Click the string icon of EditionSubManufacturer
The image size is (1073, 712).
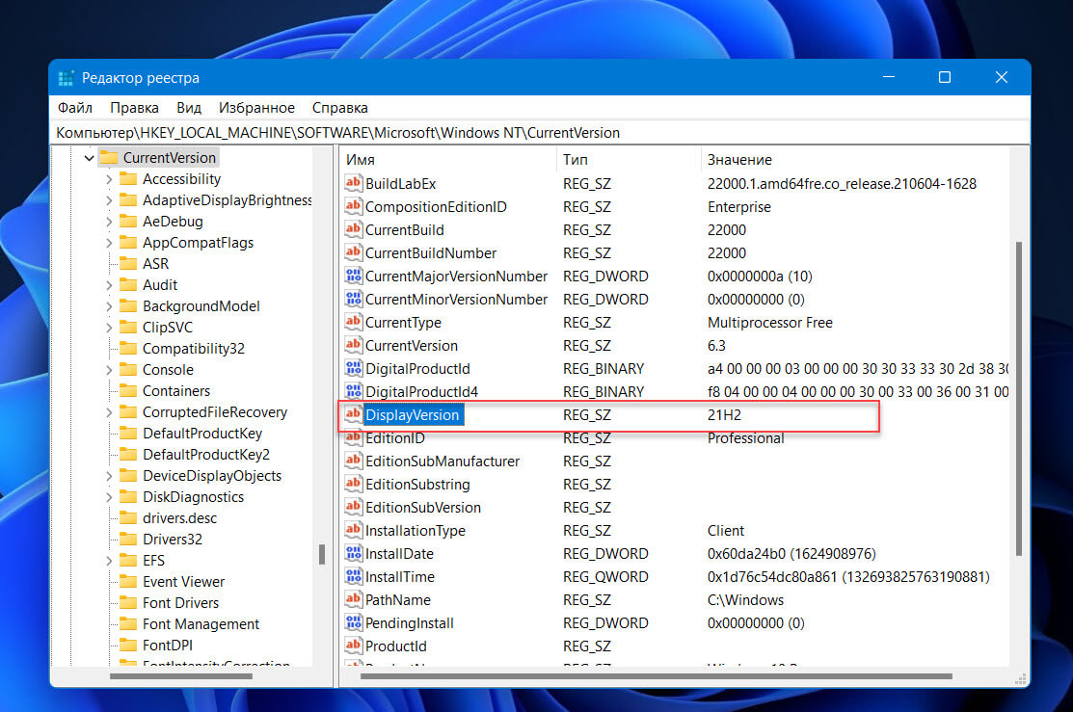pyautogui.click(x=353, y=461)
